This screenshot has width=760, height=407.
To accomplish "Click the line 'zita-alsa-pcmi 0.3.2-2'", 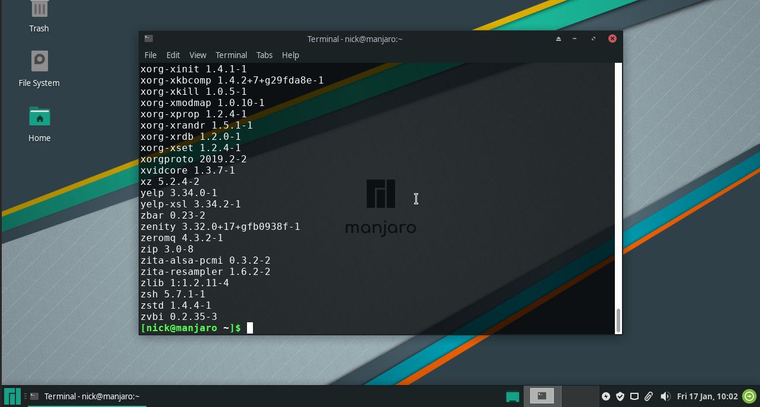I will click(206, 261).
